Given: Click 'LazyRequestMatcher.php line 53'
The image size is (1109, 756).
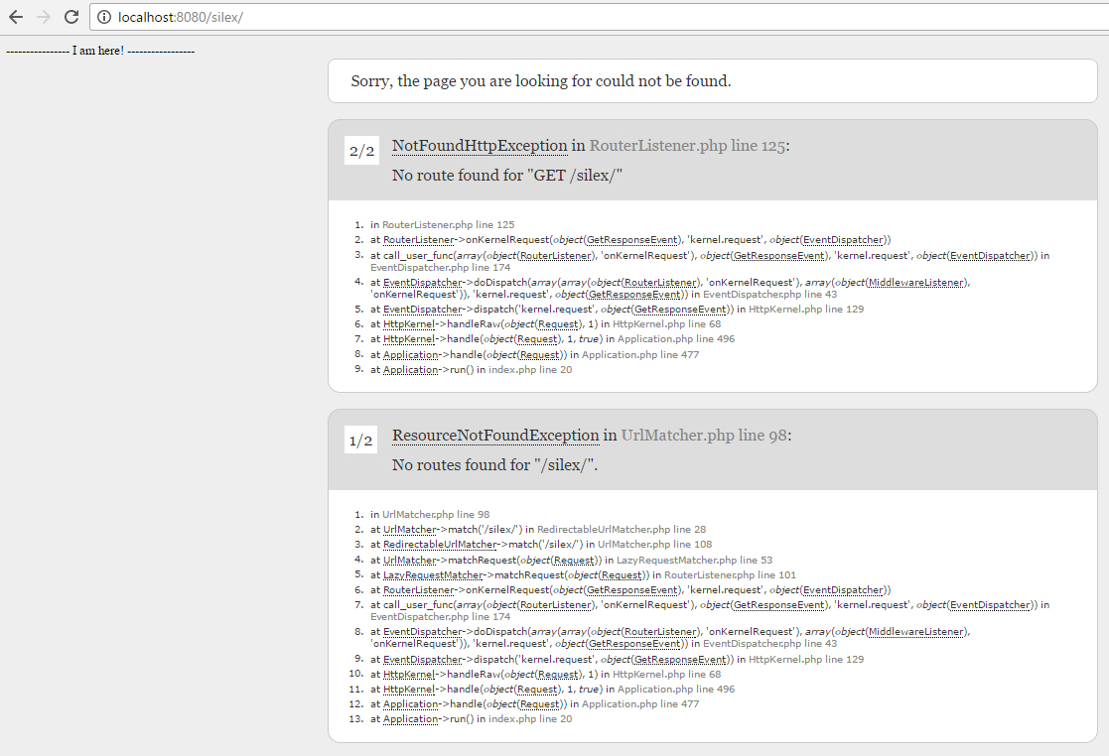Looking at the screenshot, I should tap(695, 561).
